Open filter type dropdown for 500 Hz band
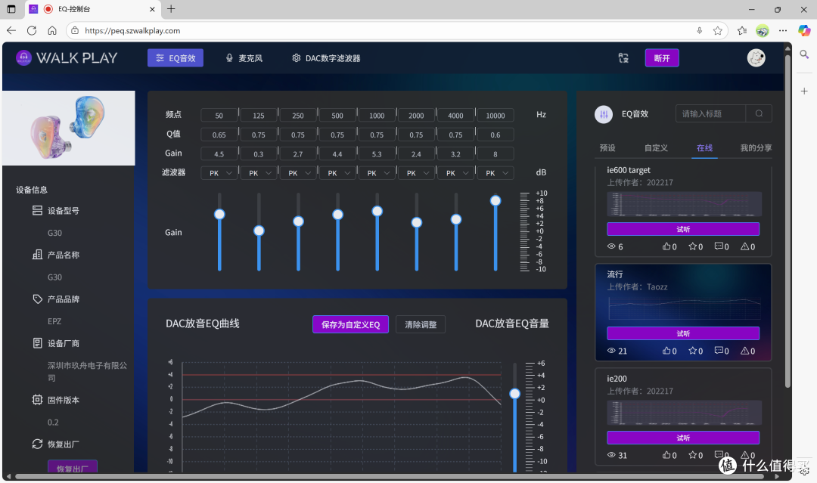817x483 pixels. tap(337, 173)
